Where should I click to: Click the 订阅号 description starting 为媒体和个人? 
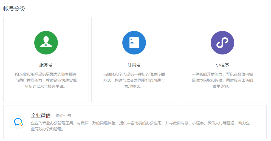(134, 80)
